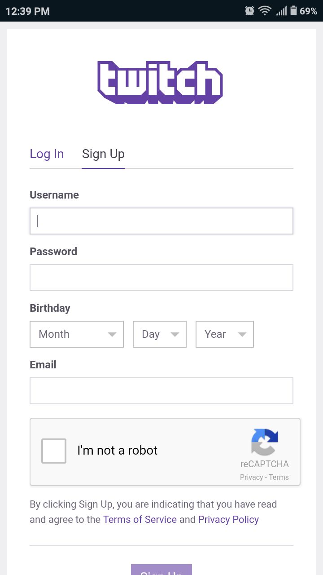The image size is (323, 575).
Task: Select the Sign Up tab
Action: point(103,154)
